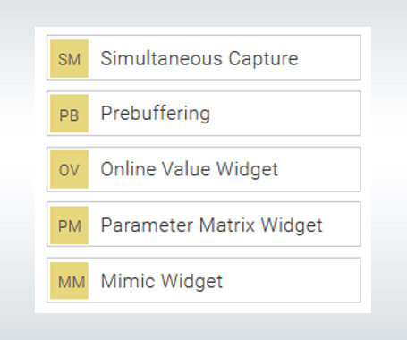This screenshot has width=407, height=340.
Task: Click the word Value in third item
Action: (x=186, y=169)
